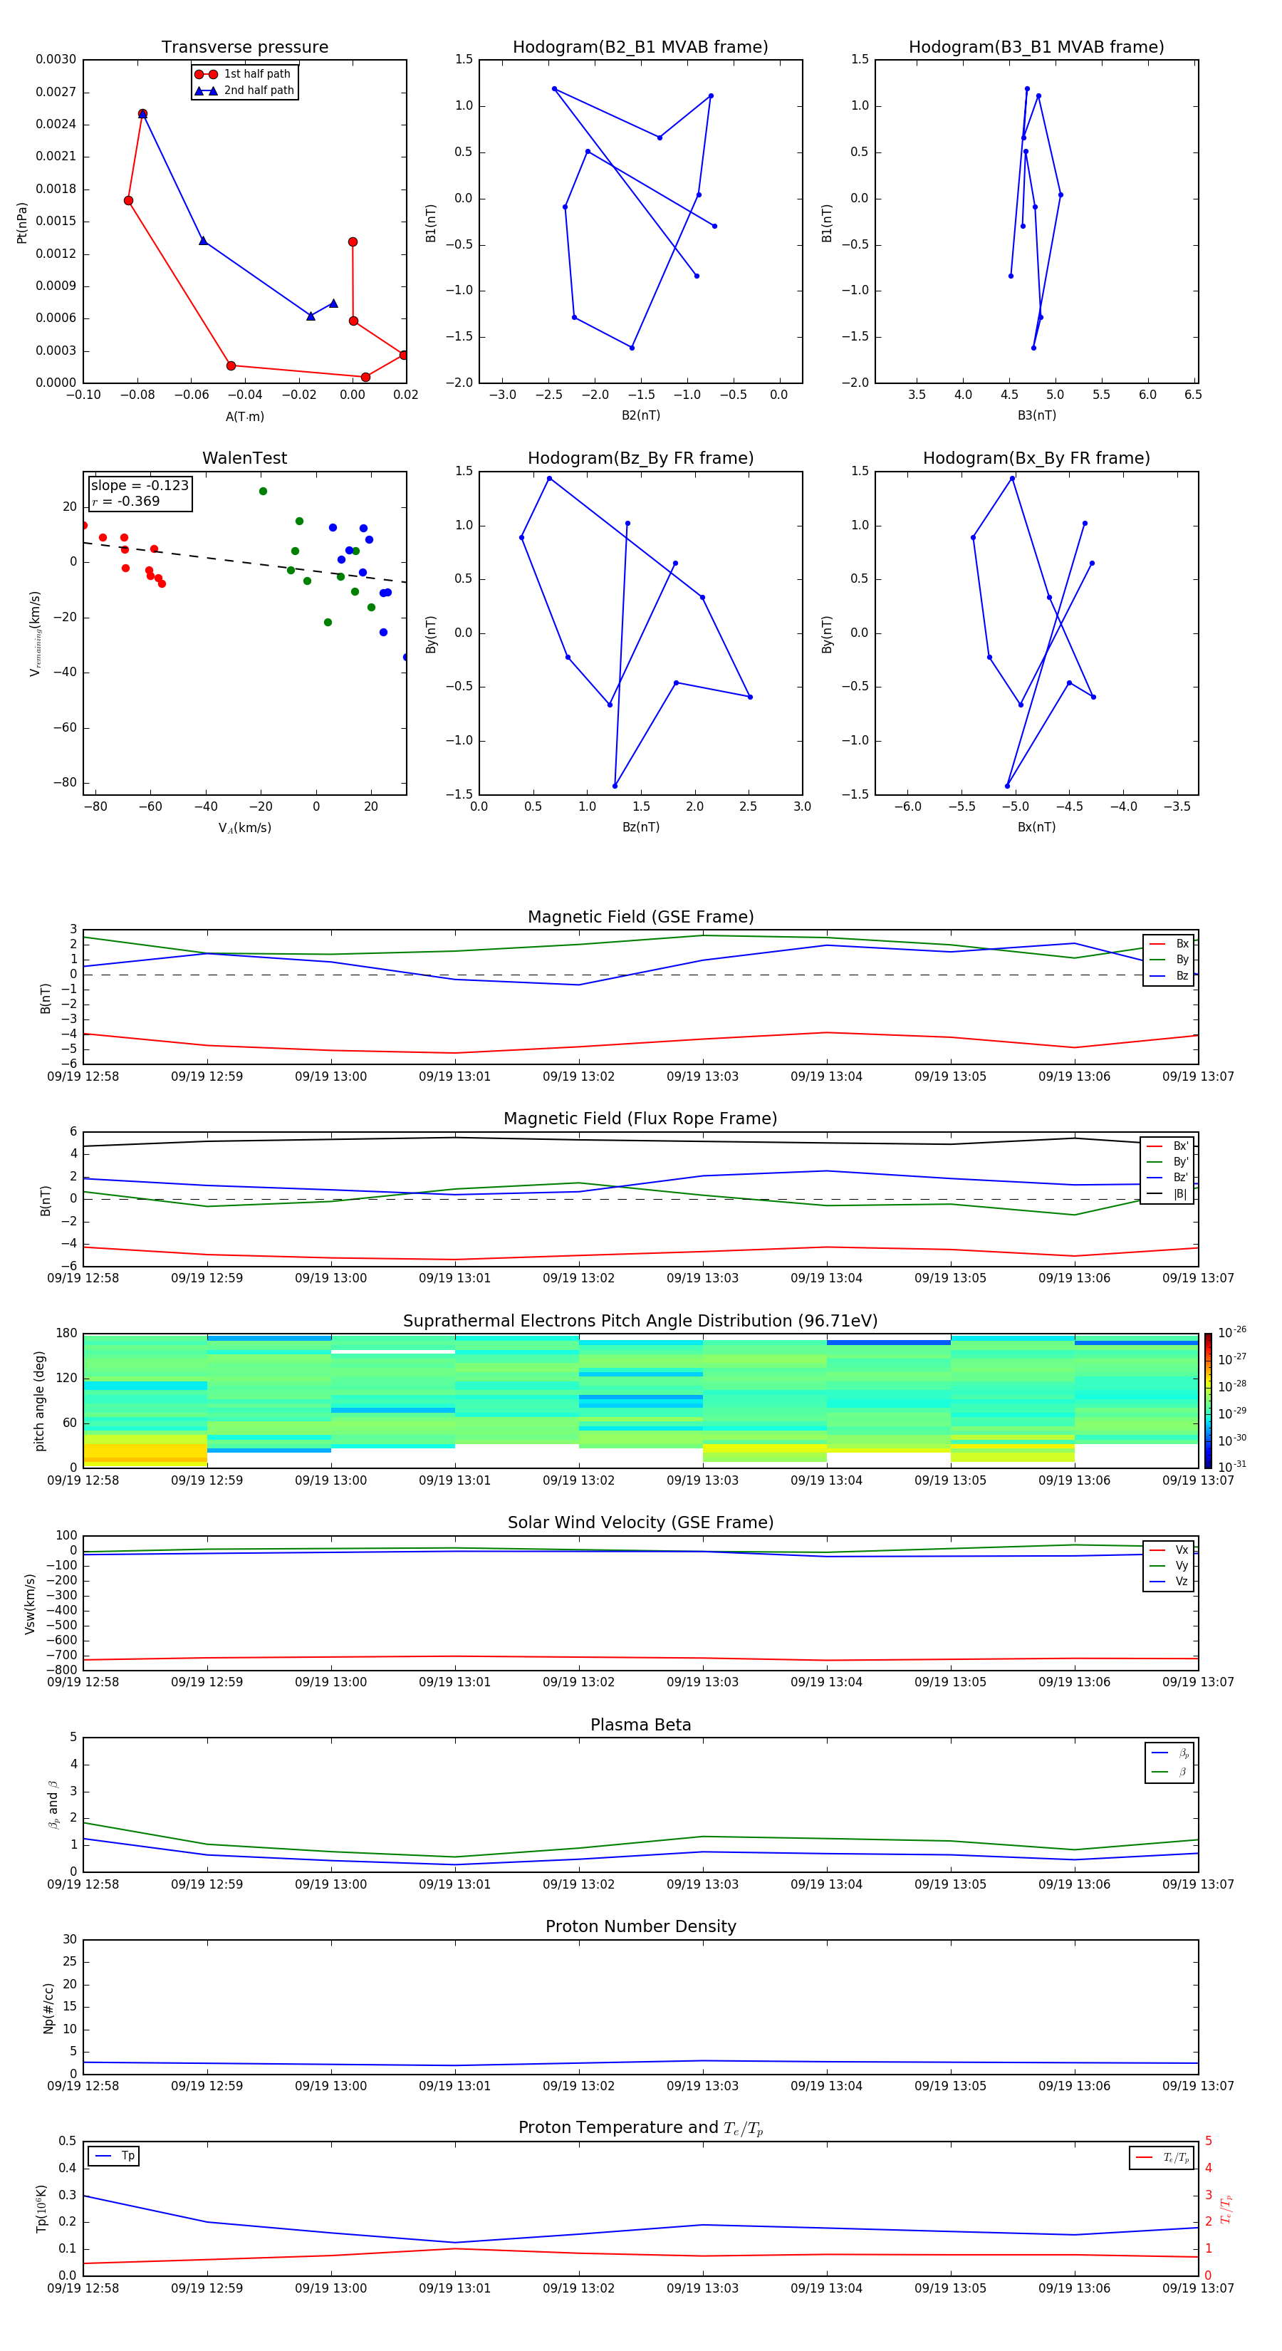The width and height of the screenshot is (1282, 2351).
Task: Click the 'Vz' legend entry
Action: click(1169, 1582)
